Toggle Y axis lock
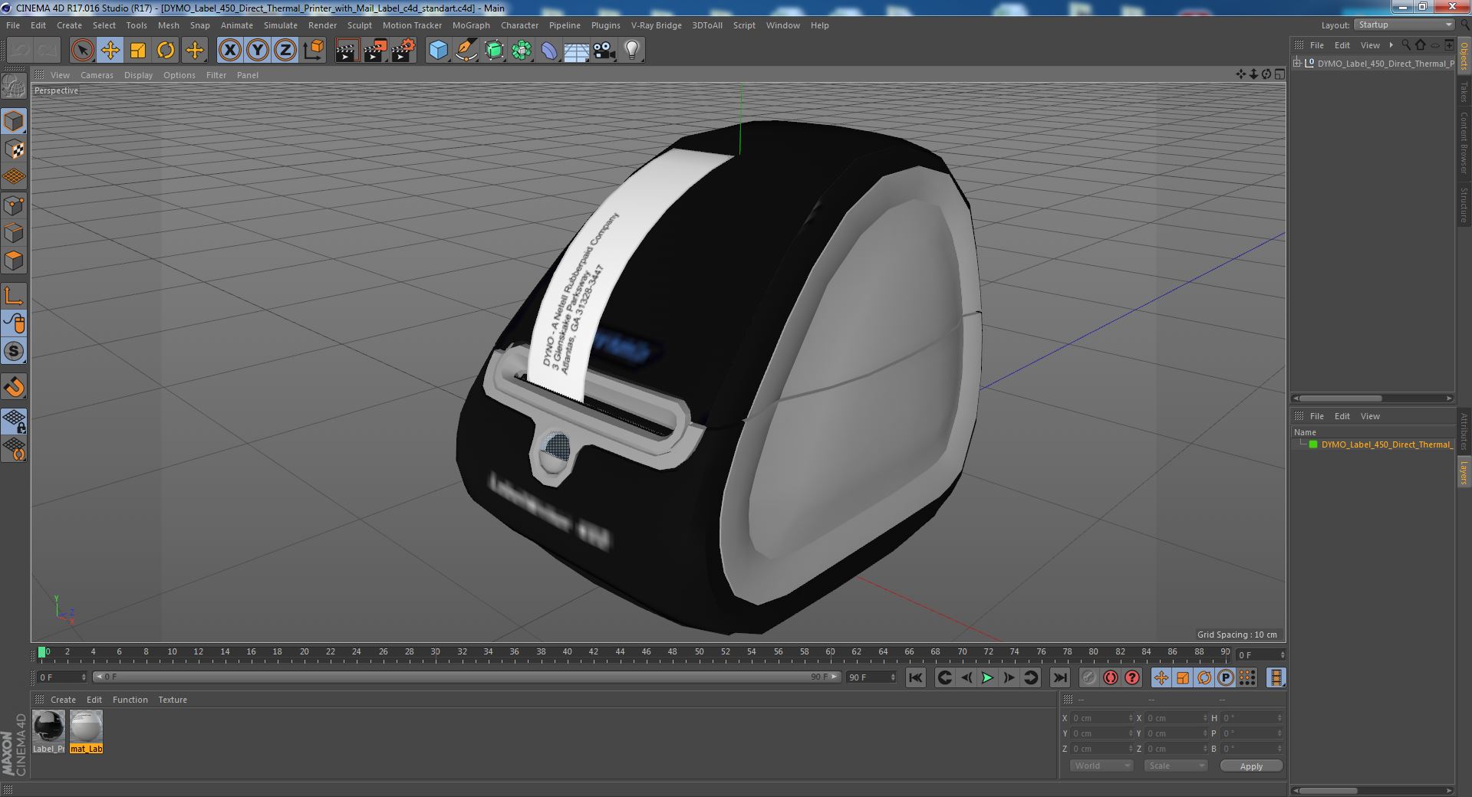The height and width of the screenshot is (797, 1472). coord(258,51)
